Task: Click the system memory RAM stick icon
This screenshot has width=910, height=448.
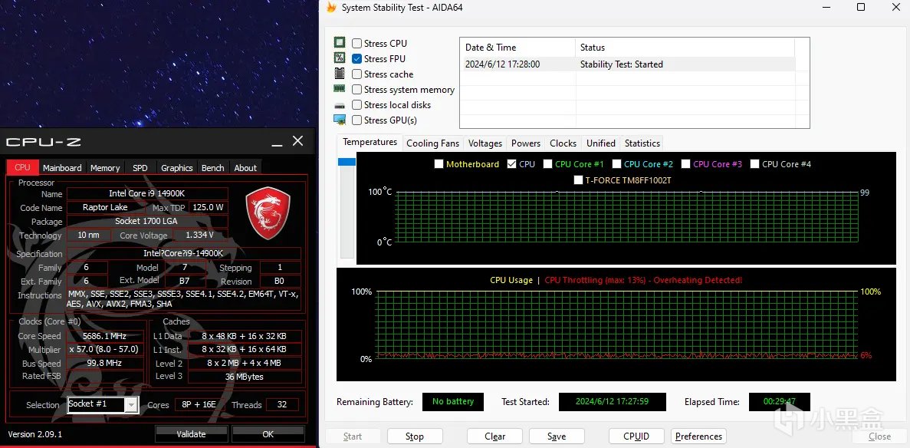Action: [340, 89]
